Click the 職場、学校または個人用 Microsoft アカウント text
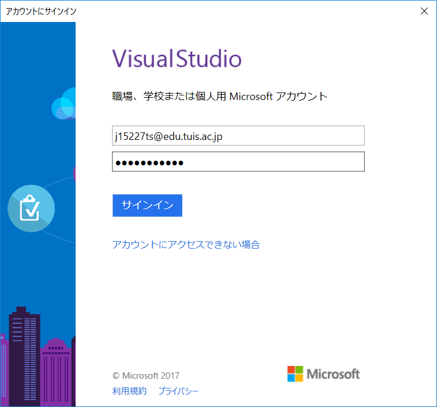 coord(219,97)
